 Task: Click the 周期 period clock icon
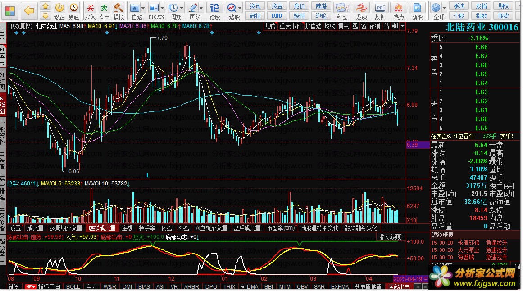click(x=173, y=8)
